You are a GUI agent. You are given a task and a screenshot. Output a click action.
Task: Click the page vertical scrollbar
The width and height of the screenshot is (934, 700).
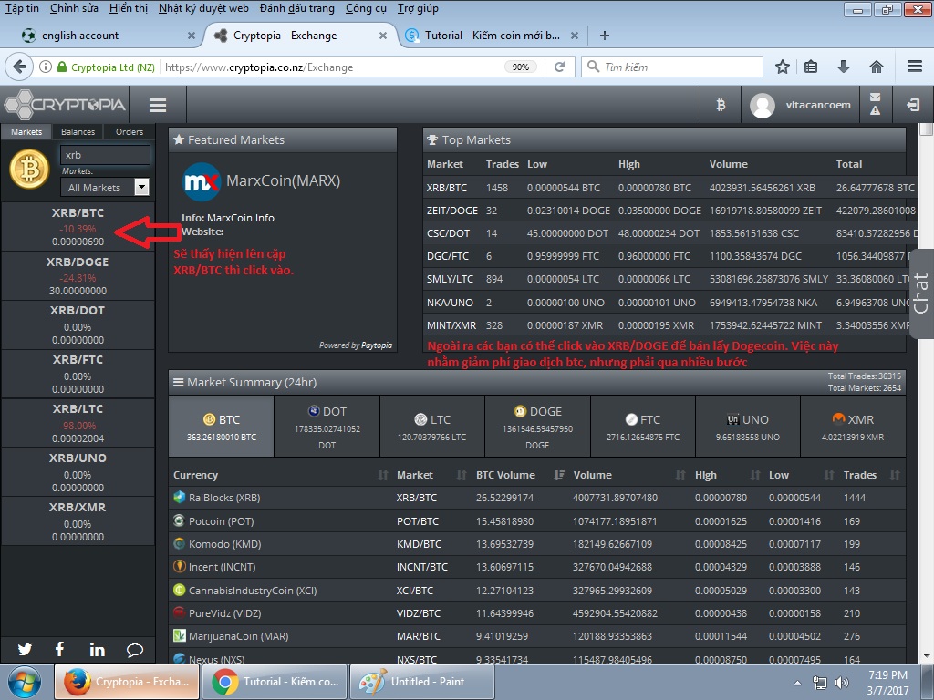pos(926,393)
